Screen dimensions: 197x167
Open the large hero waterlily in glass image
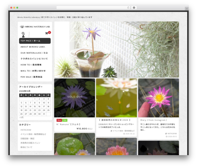pyautogui.click(x=117, y=49)
